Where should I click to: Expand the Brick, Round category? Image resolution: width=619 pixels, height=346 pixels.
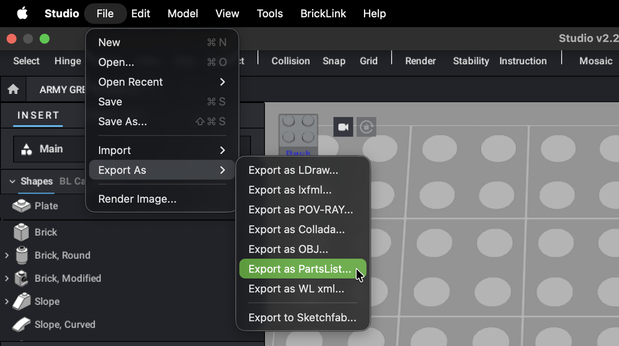click(x=7, y=255)
